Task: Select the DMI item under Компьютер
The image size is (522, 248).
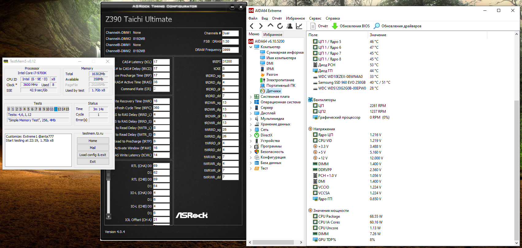Action: click(267, 63)
